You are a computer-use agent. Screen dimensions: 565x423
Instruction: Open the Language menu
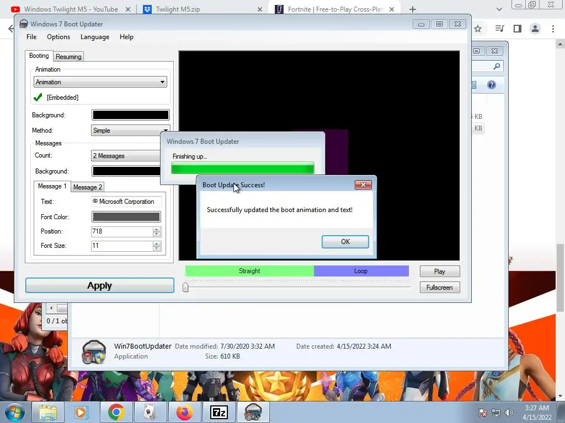[95, 37]
